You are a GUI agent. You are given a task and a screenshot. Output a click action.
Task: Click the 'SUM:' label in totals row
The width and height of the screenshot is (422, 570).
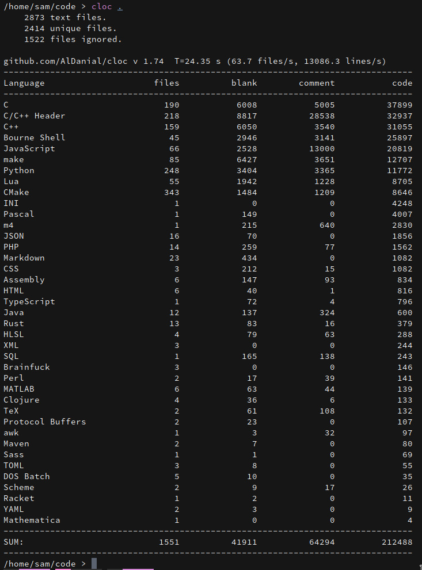pos(14,542)
